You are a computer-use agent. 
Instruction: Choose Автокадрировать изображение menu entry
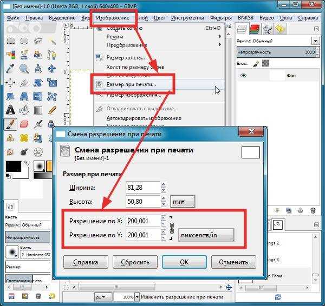159,118
